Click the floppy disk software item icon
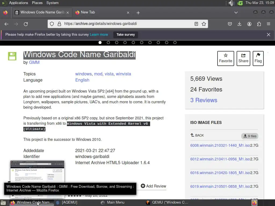 point(12,56)
